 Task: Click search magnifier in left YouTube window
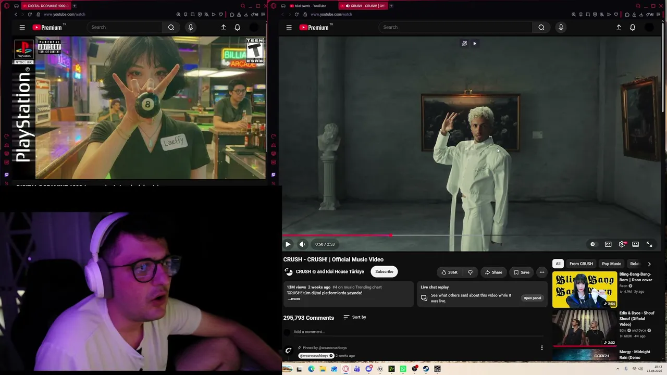coord(171,27)
